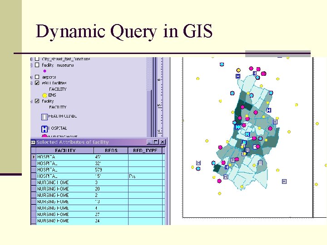Click the magenta Nursing Home legend symbol
The image size is (327, 245).
point(45,136)
